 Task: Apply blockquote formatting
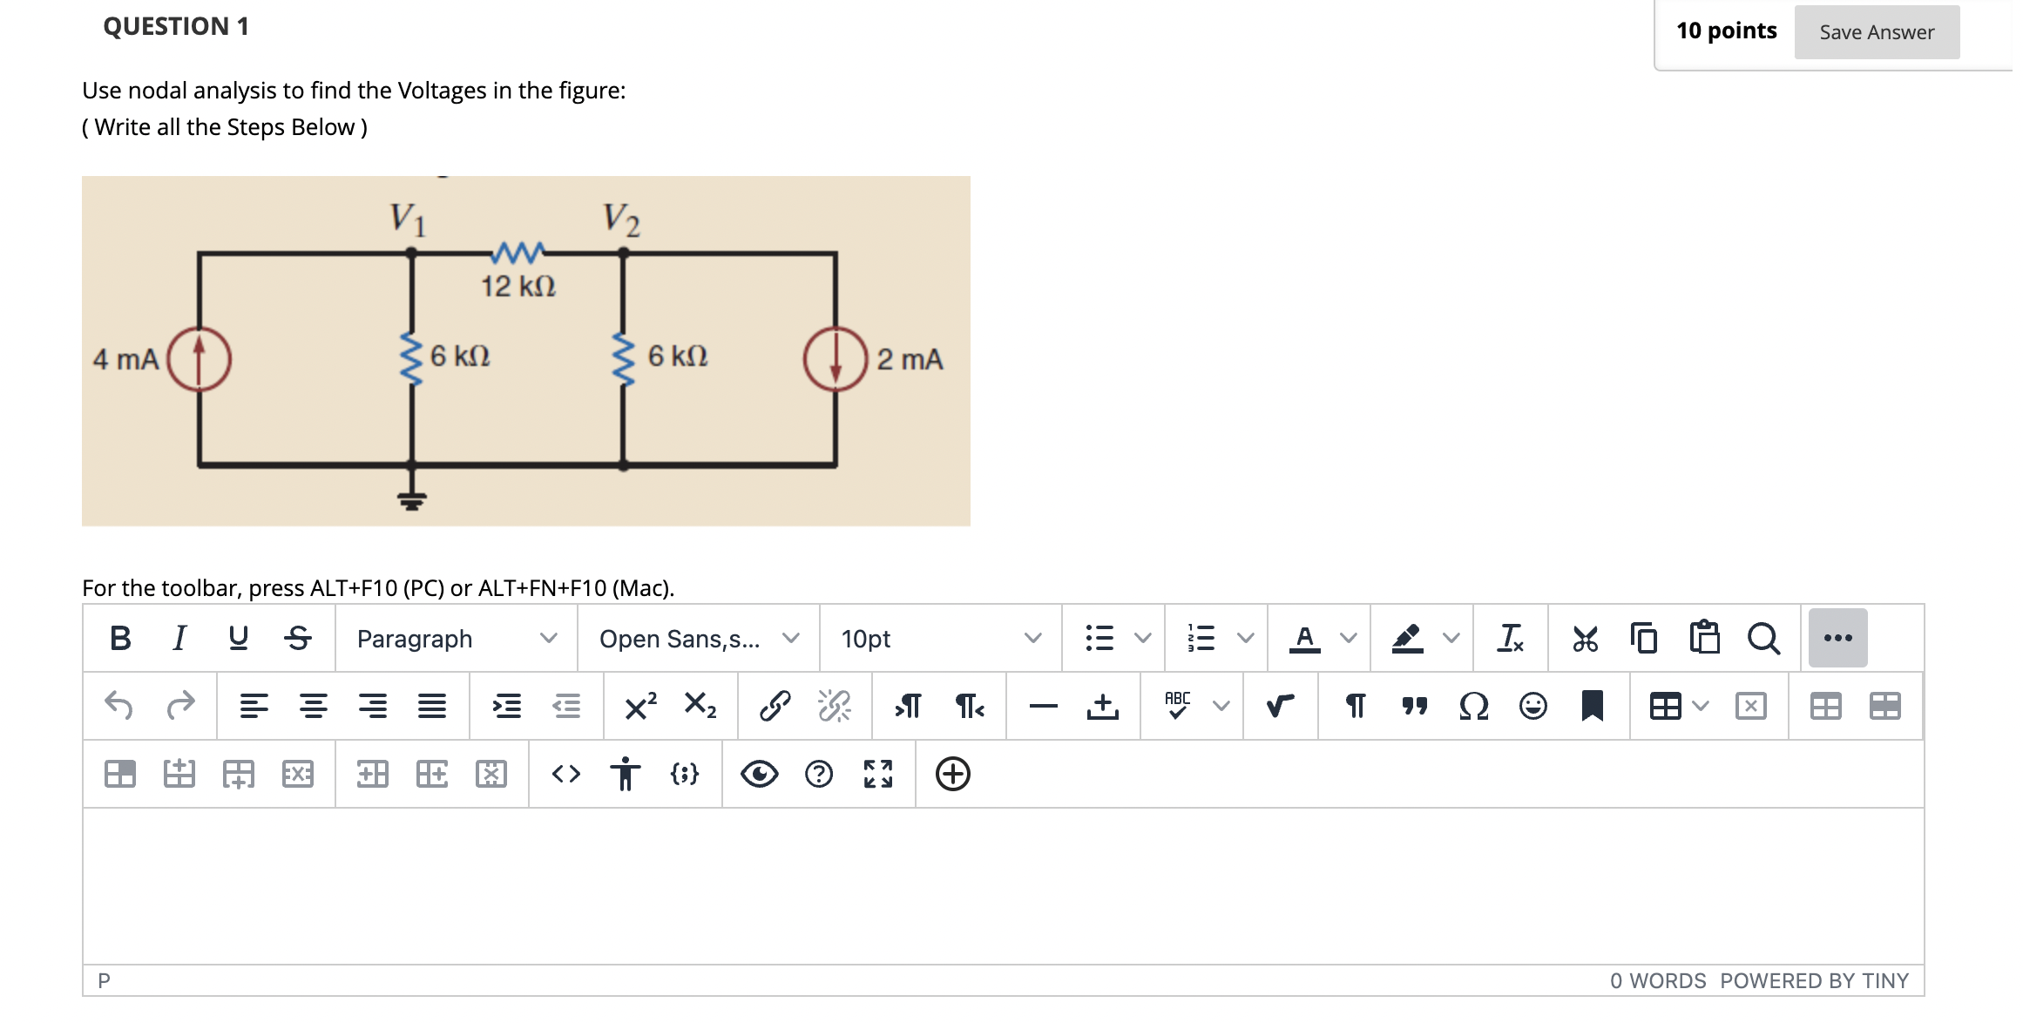1415,705
